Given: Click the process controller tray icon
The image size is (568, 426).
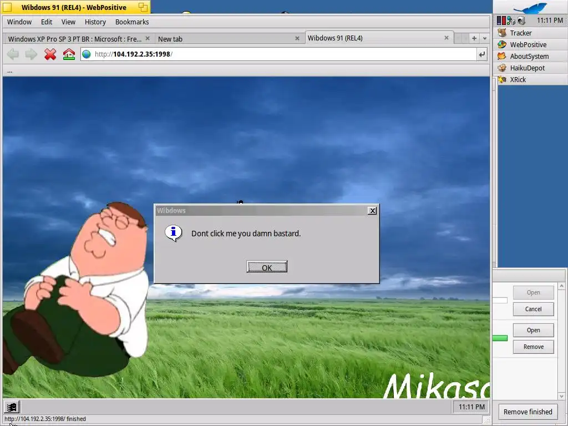Looking at the screenshot, I should point(501,21).
